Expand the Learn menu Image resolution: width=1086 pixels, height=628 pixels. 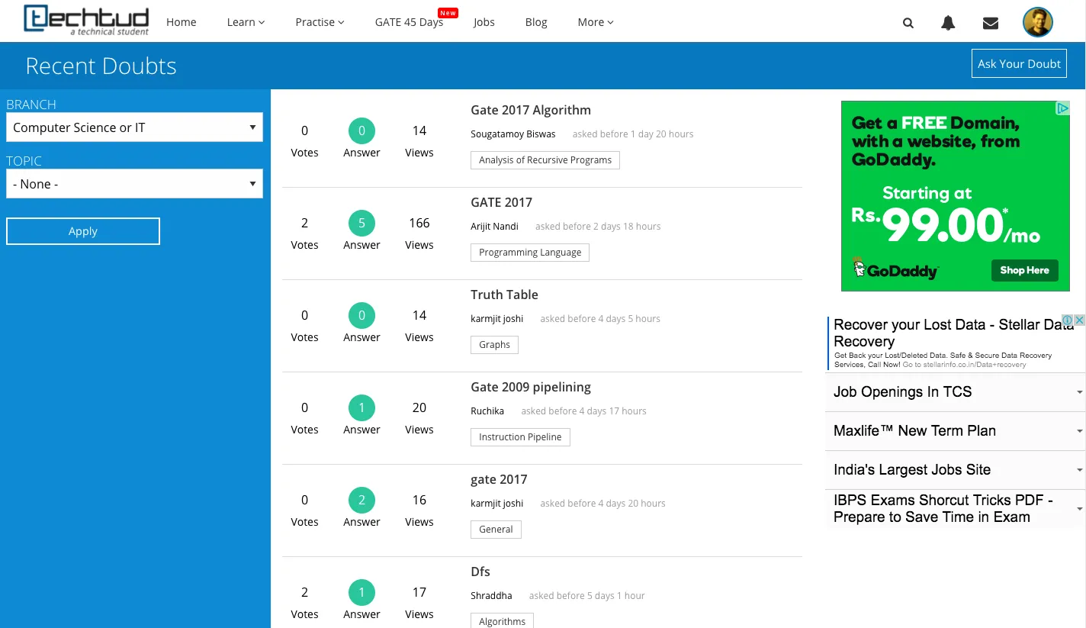246,22
